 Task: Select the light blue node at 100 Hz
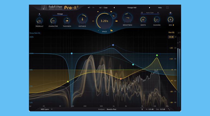(72, 53)
